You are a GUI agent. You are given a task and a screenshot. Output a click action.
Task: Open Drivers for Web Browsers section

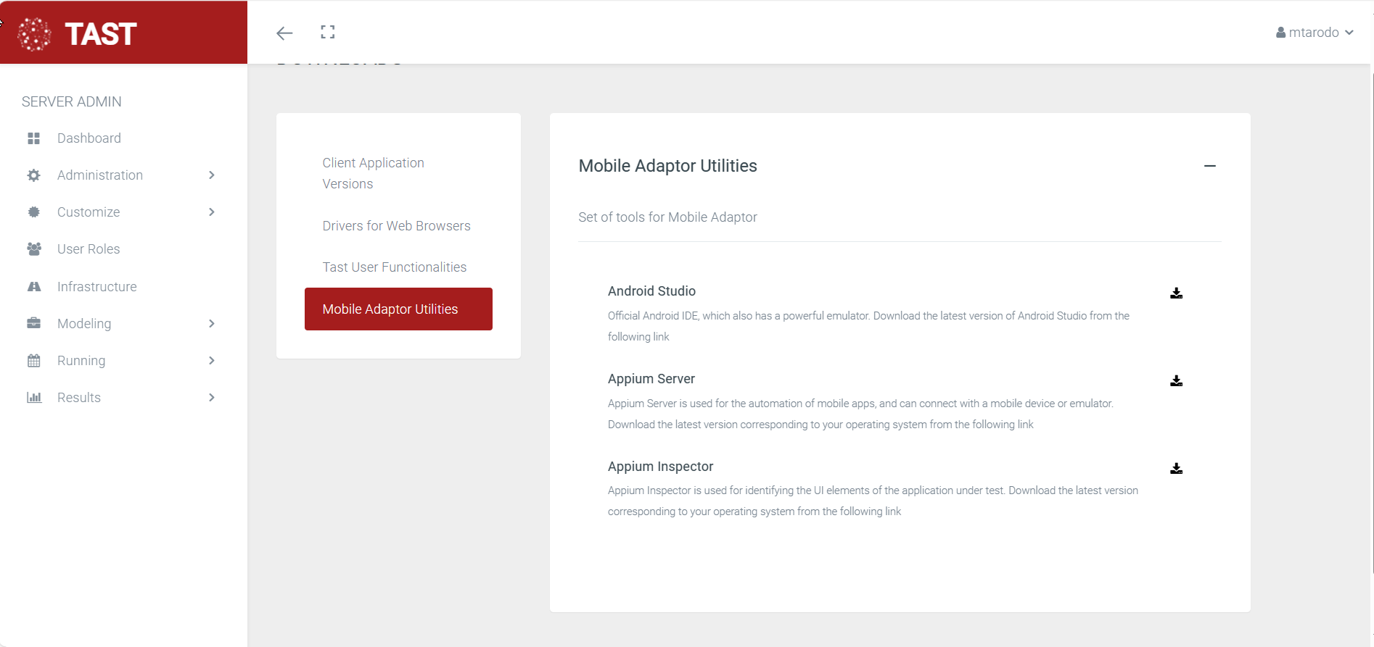point(396,226)
